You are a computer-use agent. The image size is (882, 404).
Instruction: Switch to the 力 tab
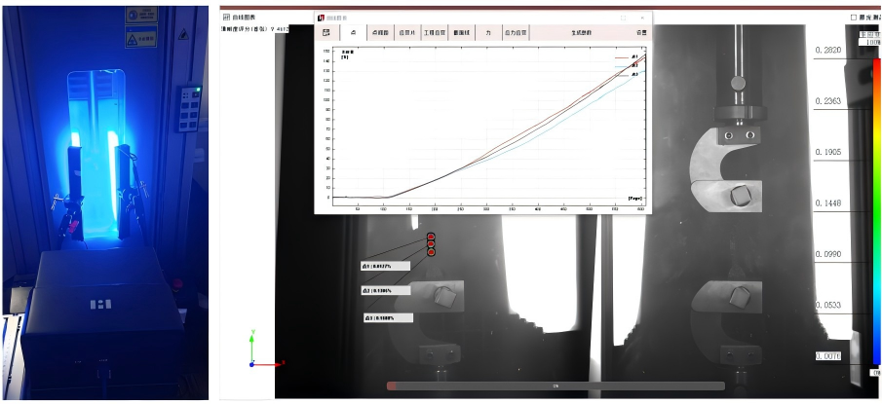pyautogui.click(x=488, y=32)
